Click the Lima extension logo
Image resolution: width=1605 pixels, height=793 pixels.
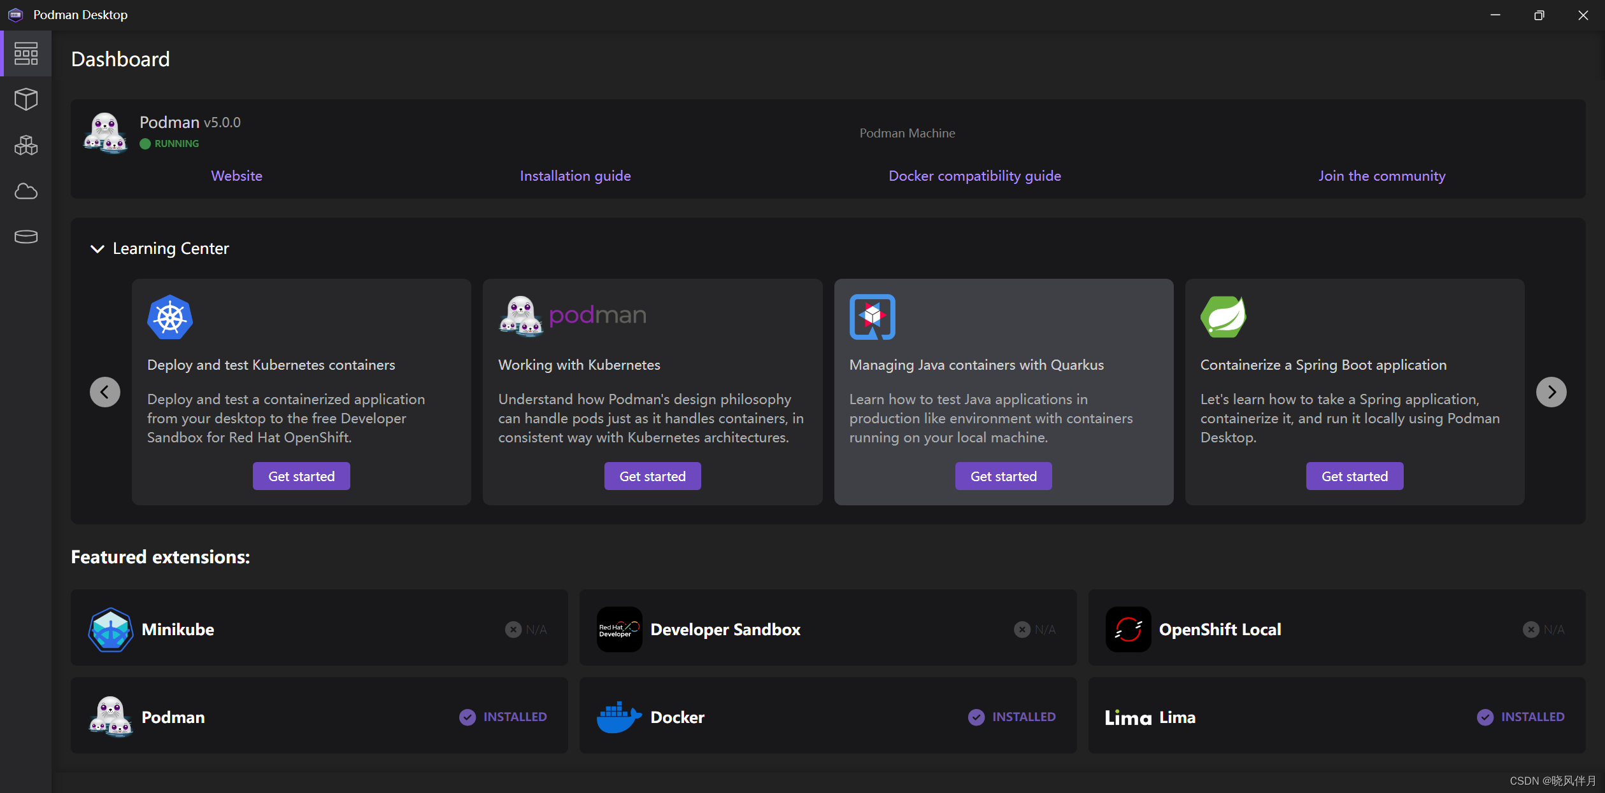point(1129,718)
